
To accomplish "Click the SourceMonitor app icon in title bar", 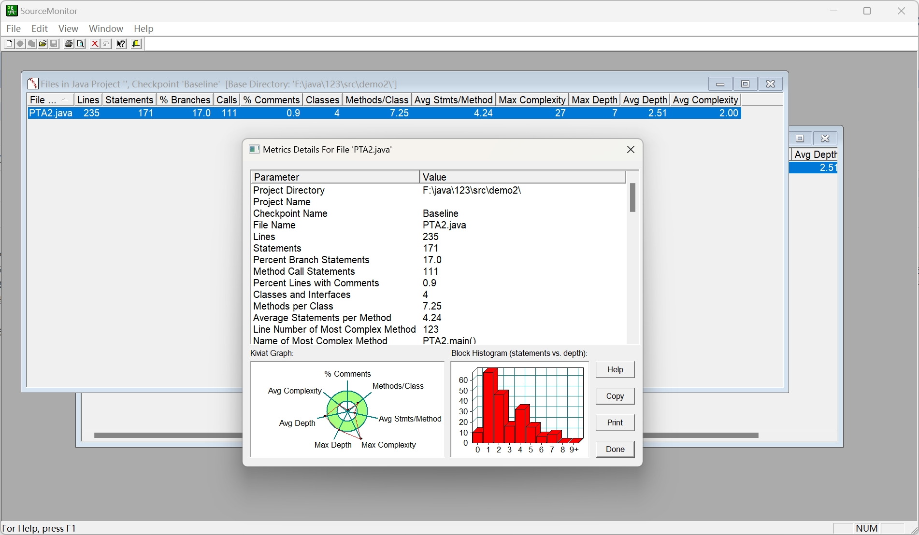I will 12,11.
